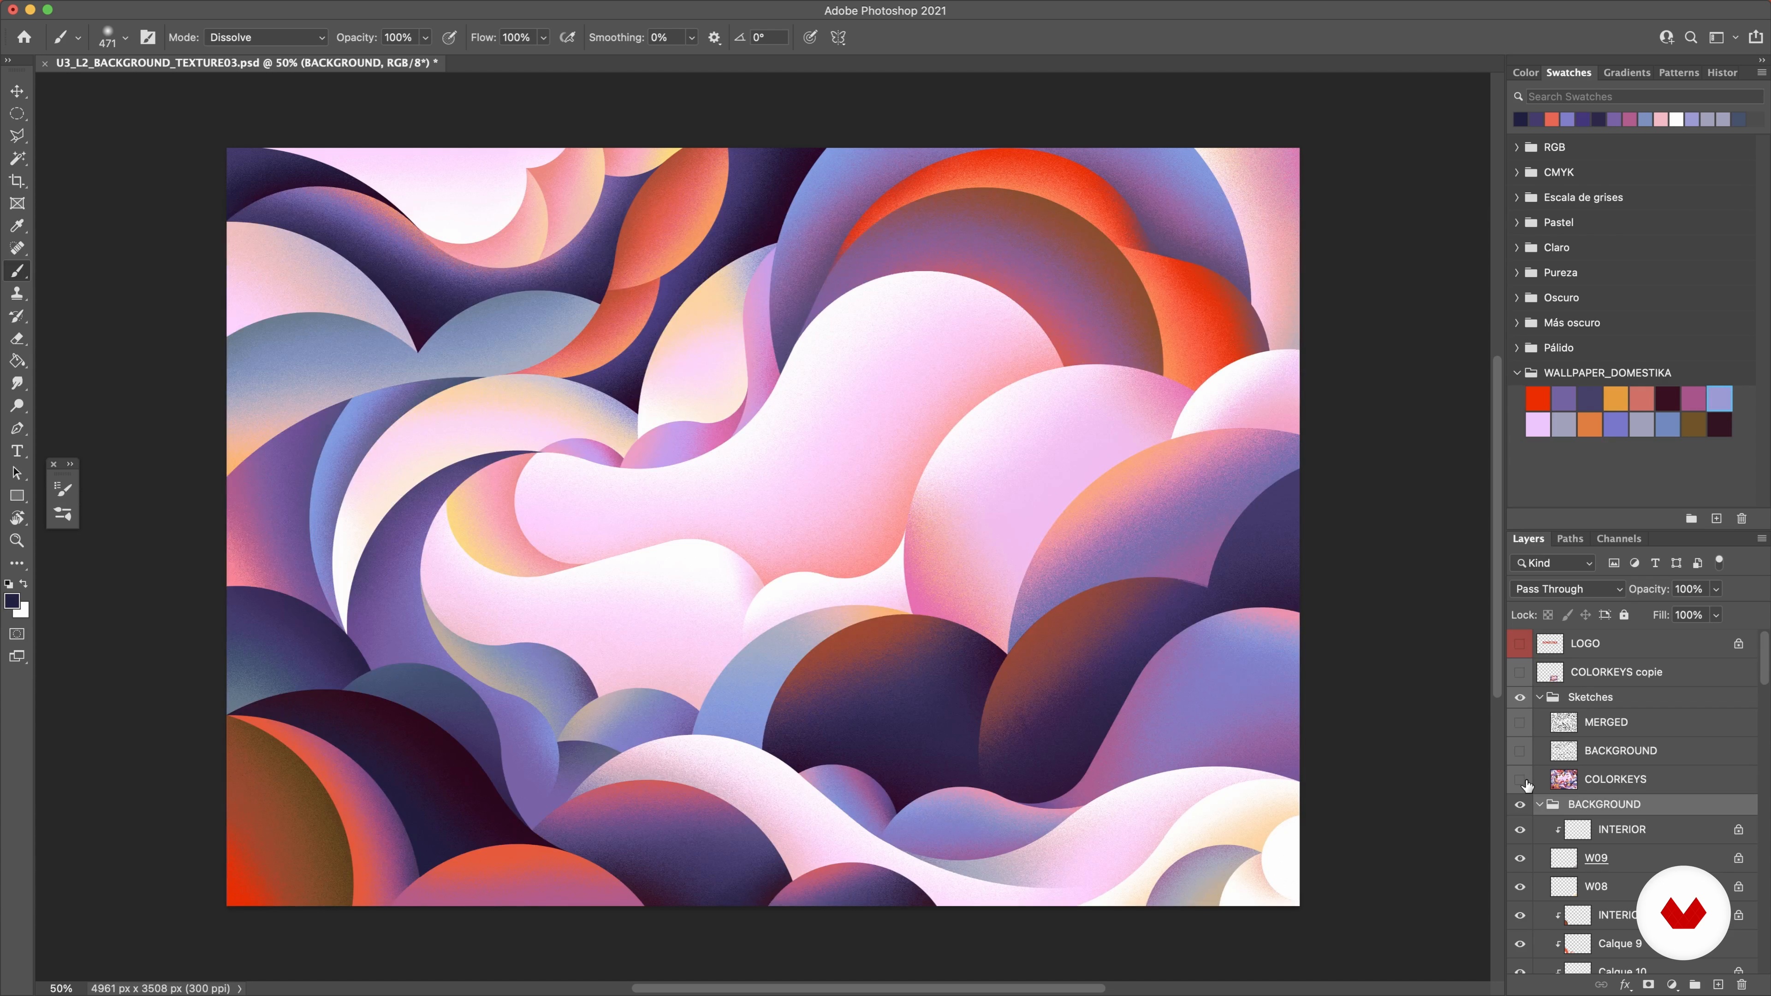Show the COLORKEYS layer
The image size is (1771, 996).
[x=1519, y=779]
